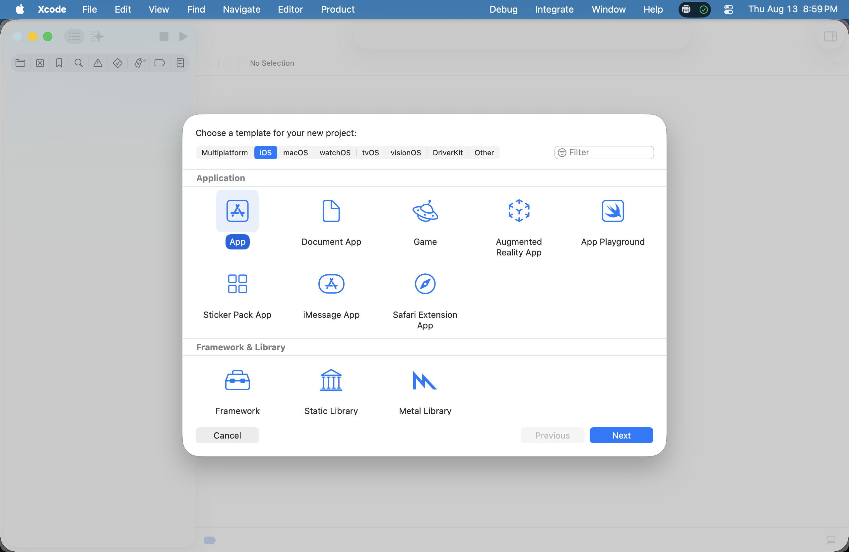
Task: Open the Integrate menu
Action: (555, 9)
